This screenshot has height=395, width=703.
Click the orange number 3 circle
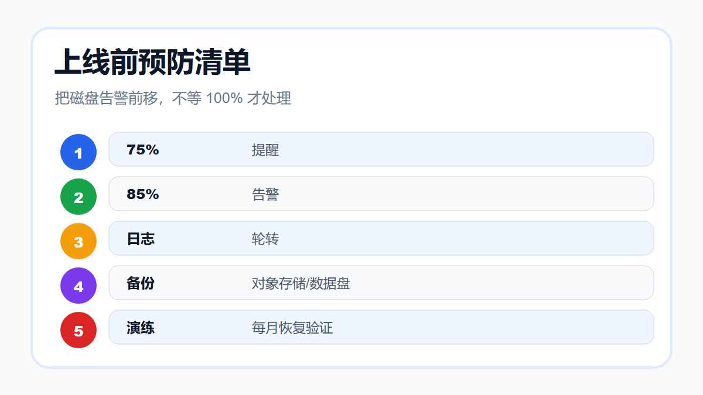pos(79,241)
